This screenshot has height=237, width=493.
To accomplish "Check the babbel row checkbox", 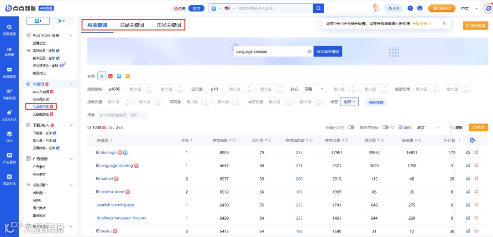I will click(x=92, y=179).
